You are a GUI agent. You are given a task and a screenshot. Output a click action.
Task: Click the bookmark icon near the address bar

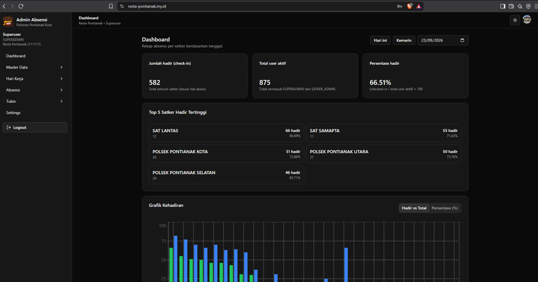(110, 6)
